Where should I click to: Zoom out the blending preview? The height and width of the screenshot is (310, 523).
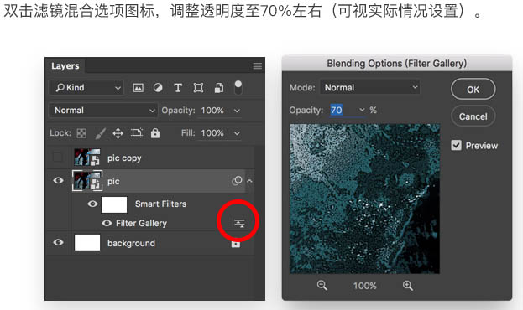pyautogui.click(x=322, y=286)
